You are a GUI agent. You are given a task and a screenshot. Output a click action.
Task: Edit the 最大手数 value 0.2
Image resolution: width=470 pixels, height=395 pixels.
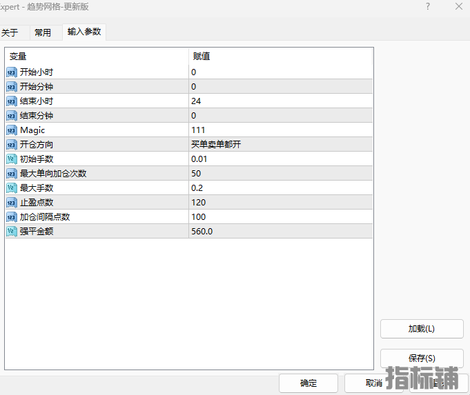(x=281, y=188)
